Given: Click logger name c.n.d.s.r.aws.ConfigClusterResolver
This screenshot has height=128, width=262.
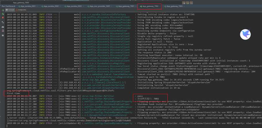Looking at the screenshot, I should (x=105, y=31).
